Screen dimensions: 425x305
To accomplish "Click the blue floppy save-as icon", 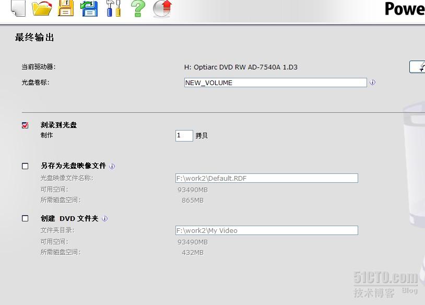I will 89,8.
